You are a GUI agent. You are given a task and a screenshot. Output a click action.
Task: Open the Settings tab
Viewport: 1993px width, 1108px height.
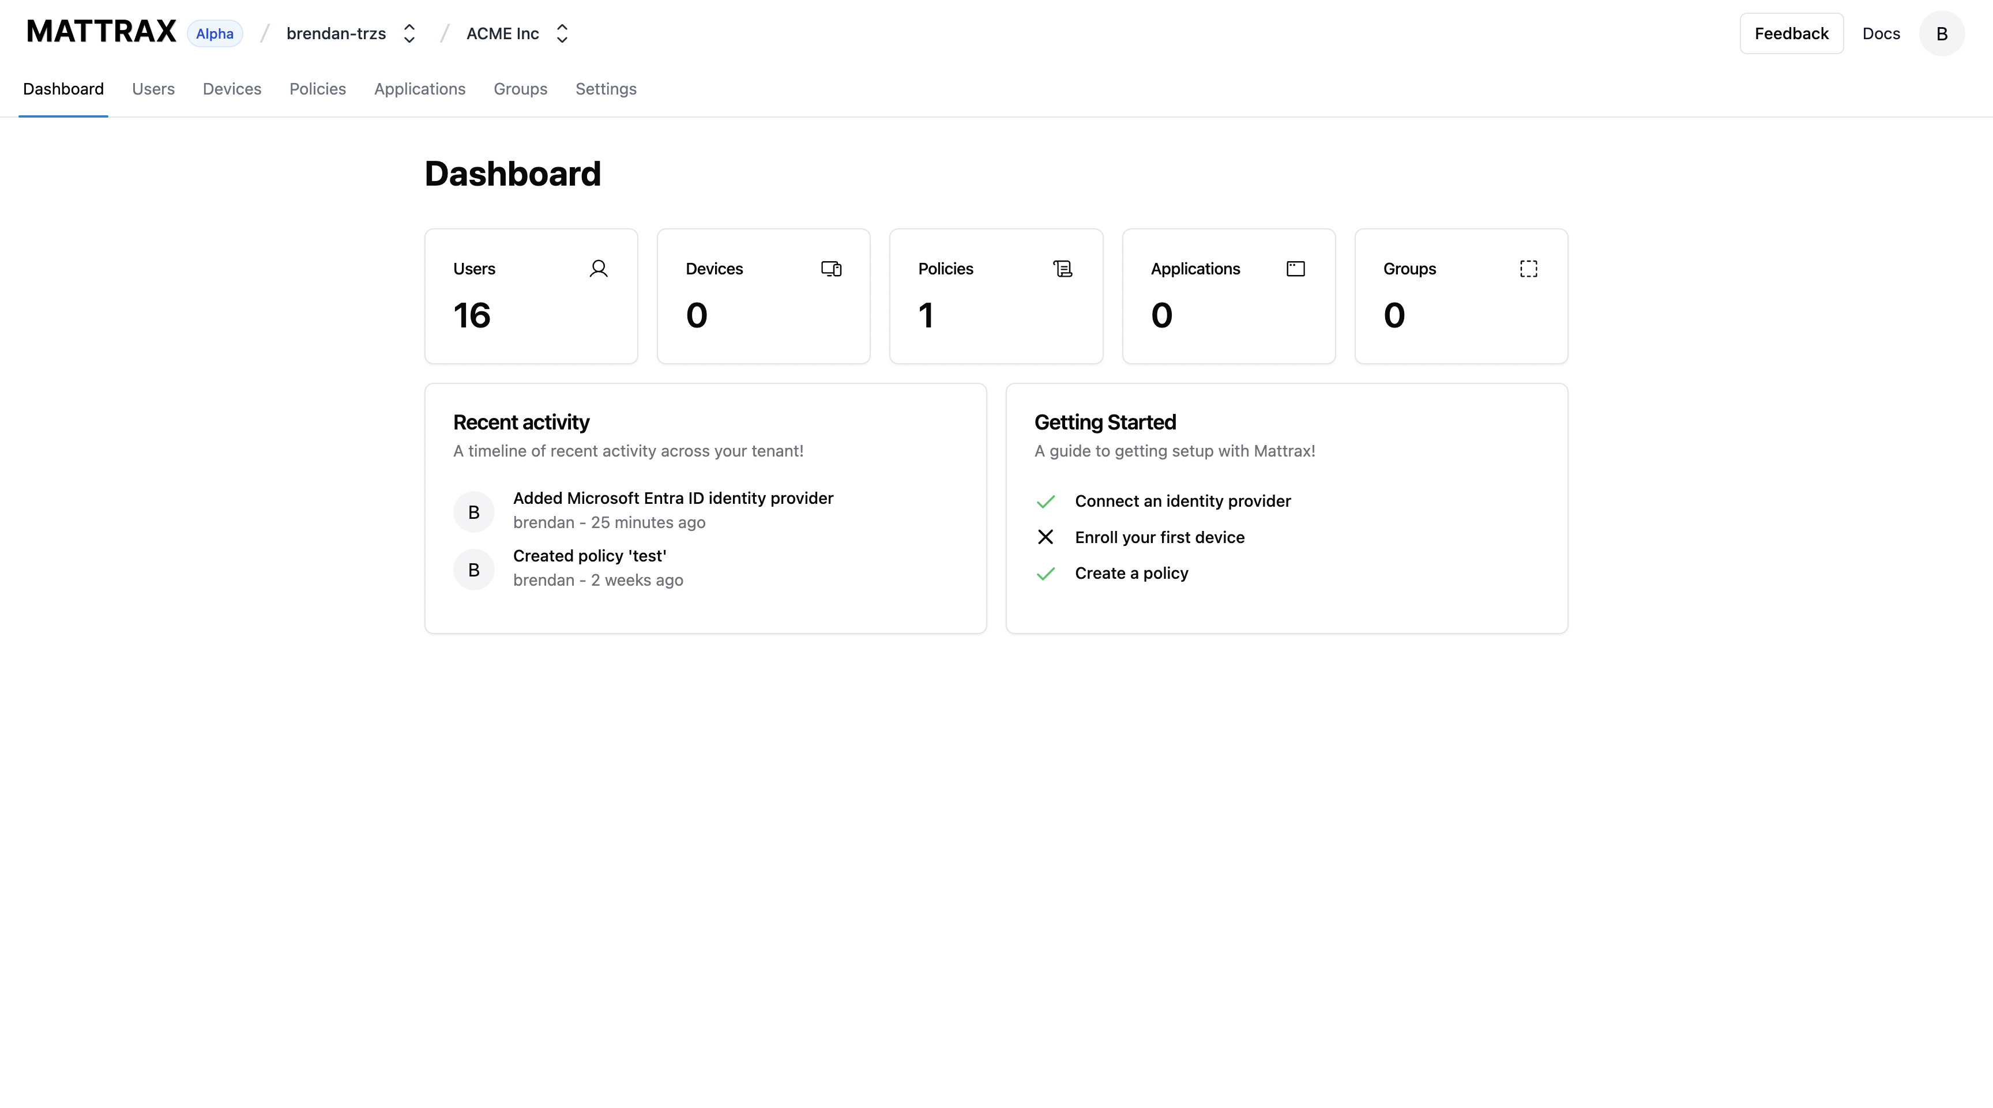(606, 89)
